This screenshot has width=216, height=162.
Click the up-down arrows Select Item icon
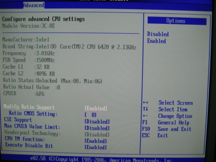pyautogui.click(x=145, y=109)
